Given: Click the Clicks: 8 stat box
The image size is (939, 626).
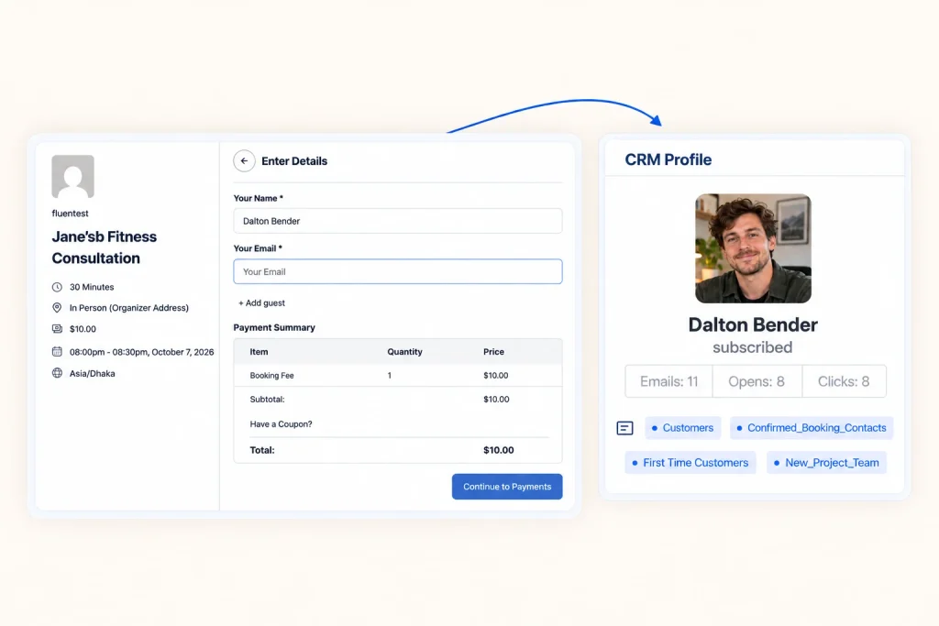Looking at the screenshot, I should tap(844, 381).
